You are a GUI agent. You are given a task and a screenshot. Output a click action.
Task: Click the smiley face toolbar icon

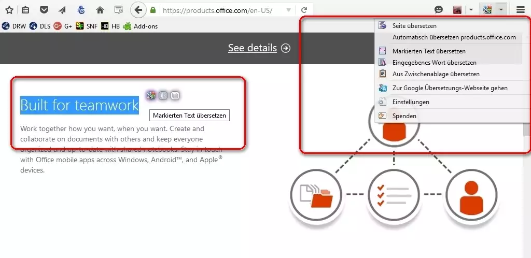pos(439,10)
